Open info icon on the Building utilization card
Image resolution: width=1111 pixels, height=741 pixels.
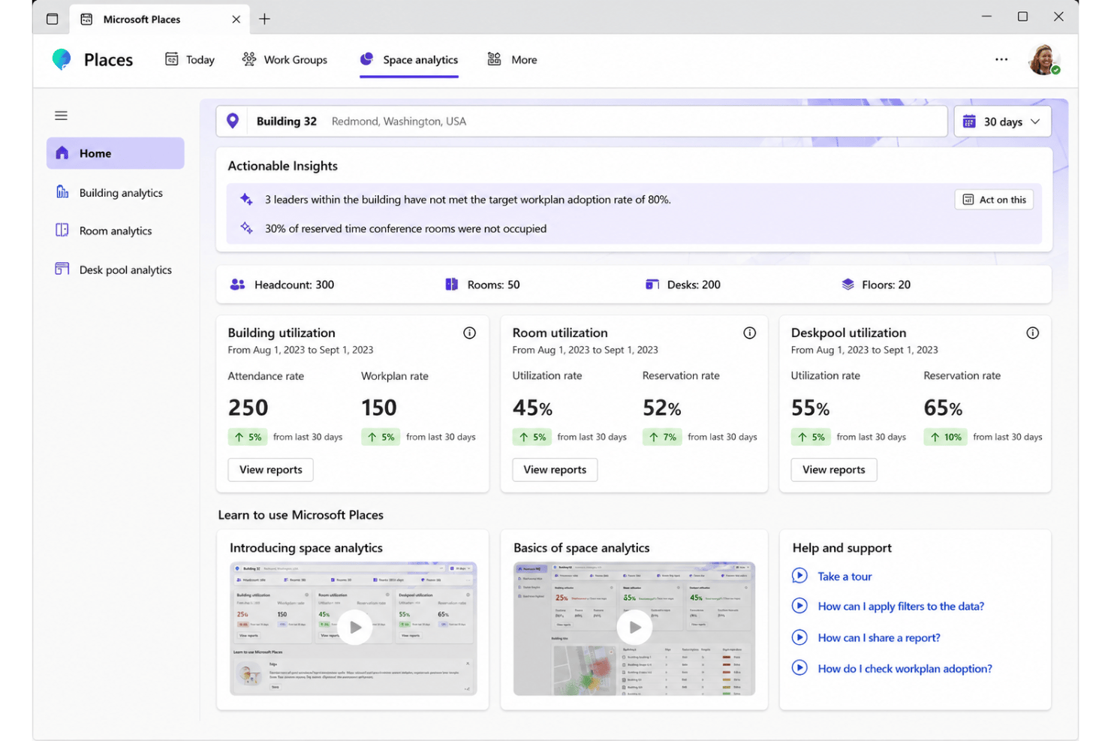470,333
